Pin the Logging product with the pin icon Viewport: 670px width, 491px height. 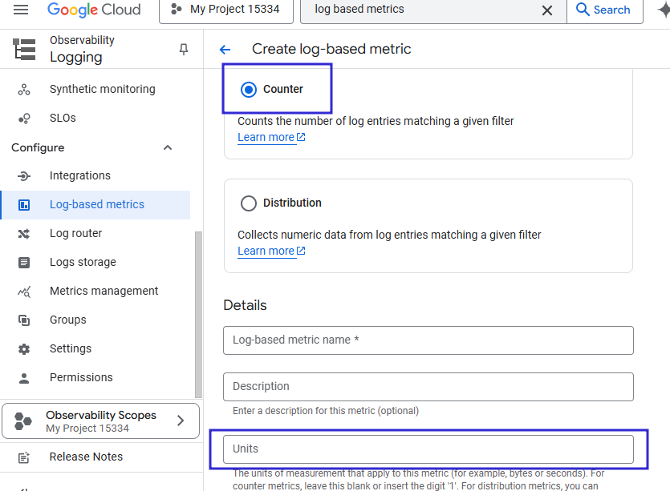pos(184,50)
